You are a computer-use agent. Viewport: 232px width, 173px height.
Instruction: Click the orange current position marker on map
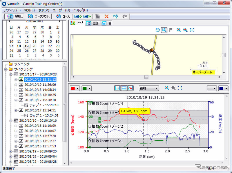pyautogui.click(x=152, y=50)
